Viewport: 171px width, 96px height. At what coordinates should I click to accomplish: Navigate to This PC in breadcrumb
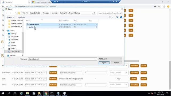[25, 13]
